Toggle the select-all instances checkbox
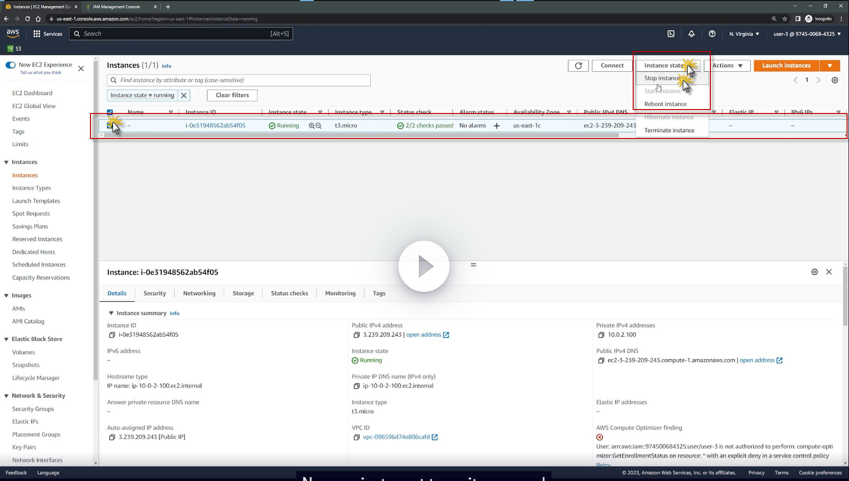The image size is (849, 481). [110, 113]
